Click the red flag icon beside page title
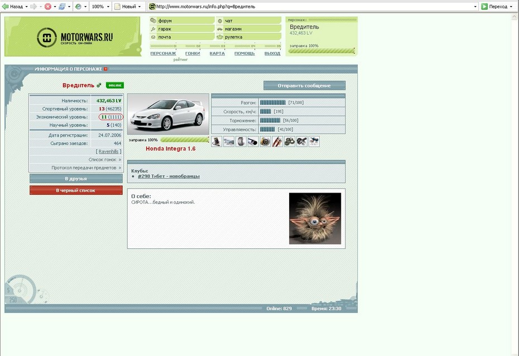The image size is (519, 356). tap(105, 69)
